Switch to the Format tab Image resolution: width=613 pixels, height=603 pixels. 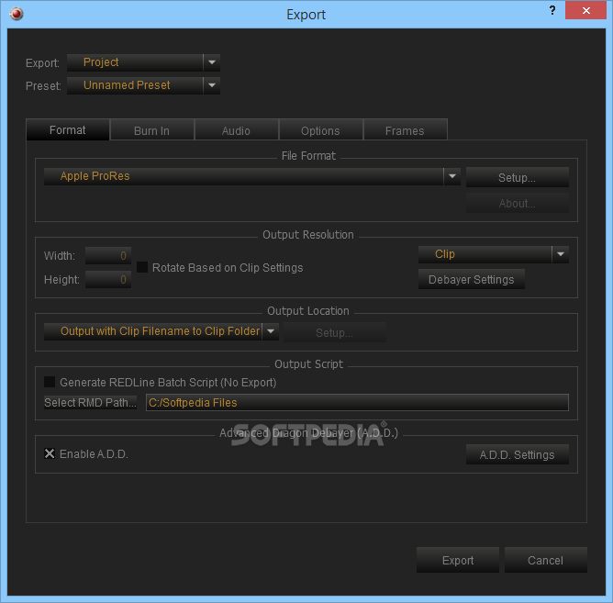[x=68, y=129]
